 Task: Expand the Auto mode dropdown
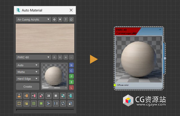(28, 65)
